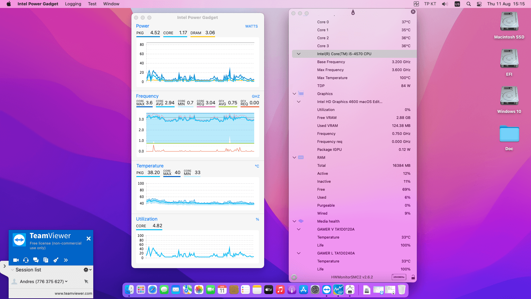Collapse the Intel HD Graphics 4600 group

coord(299,102)
